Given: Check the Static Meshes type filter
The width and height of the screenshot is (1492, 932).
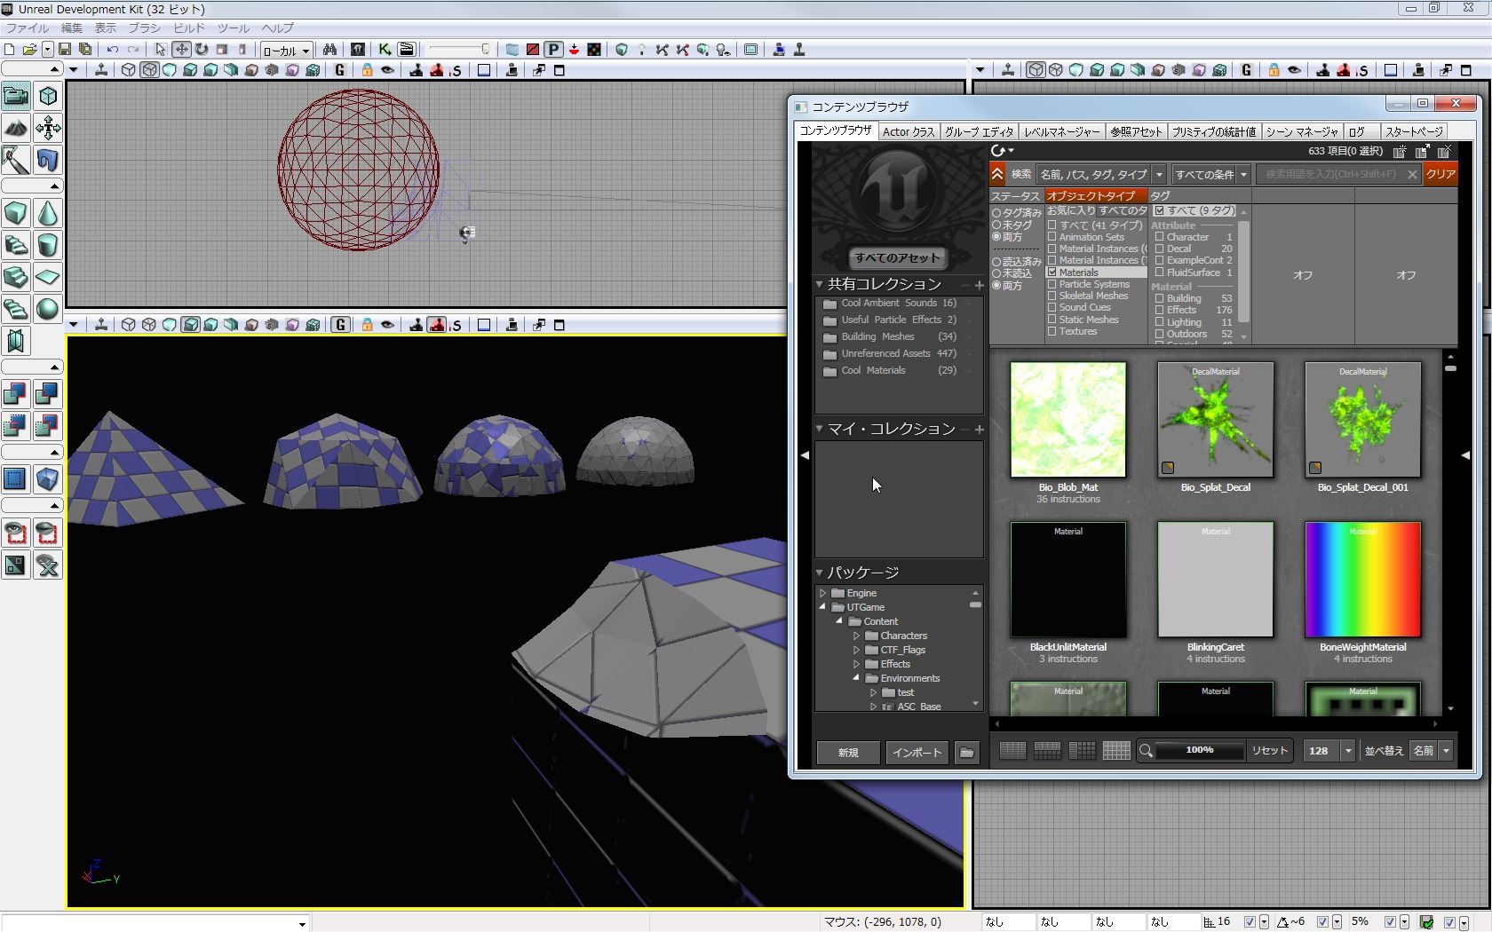Looking at the screenshot, I should (x=1052, y=320).
